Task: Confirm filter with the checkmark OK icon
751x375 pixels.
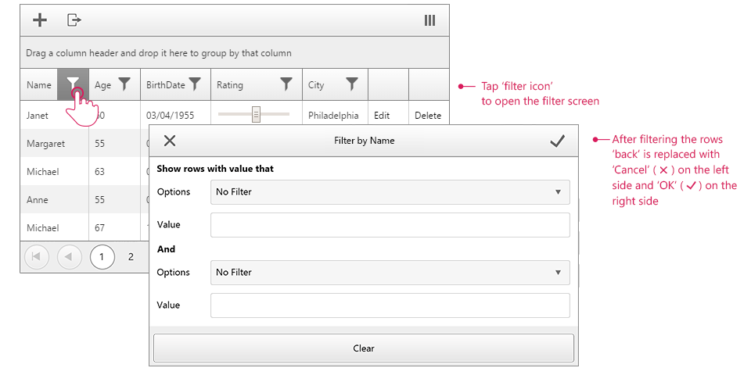Action: pyautogui.click(x=557, y=141)
